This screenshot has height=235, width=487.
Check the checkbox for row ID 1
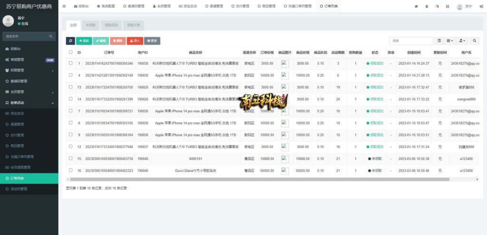pos(70,63)
